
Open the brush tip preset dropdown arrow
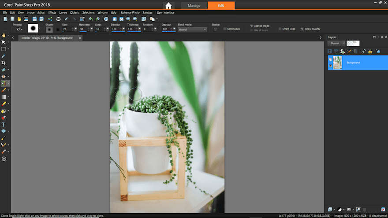coord(39,29)
